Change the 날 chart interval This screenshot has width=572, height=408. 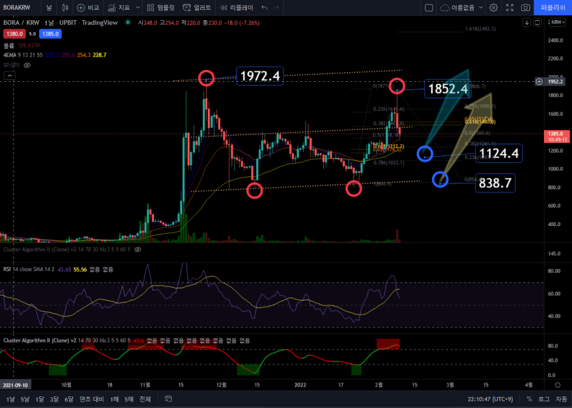pyautogui.click(x=49, y=7)
